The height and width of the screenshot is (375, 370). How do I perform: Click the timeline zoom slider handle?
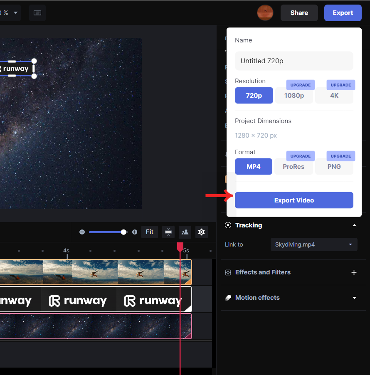pos(123,232)
